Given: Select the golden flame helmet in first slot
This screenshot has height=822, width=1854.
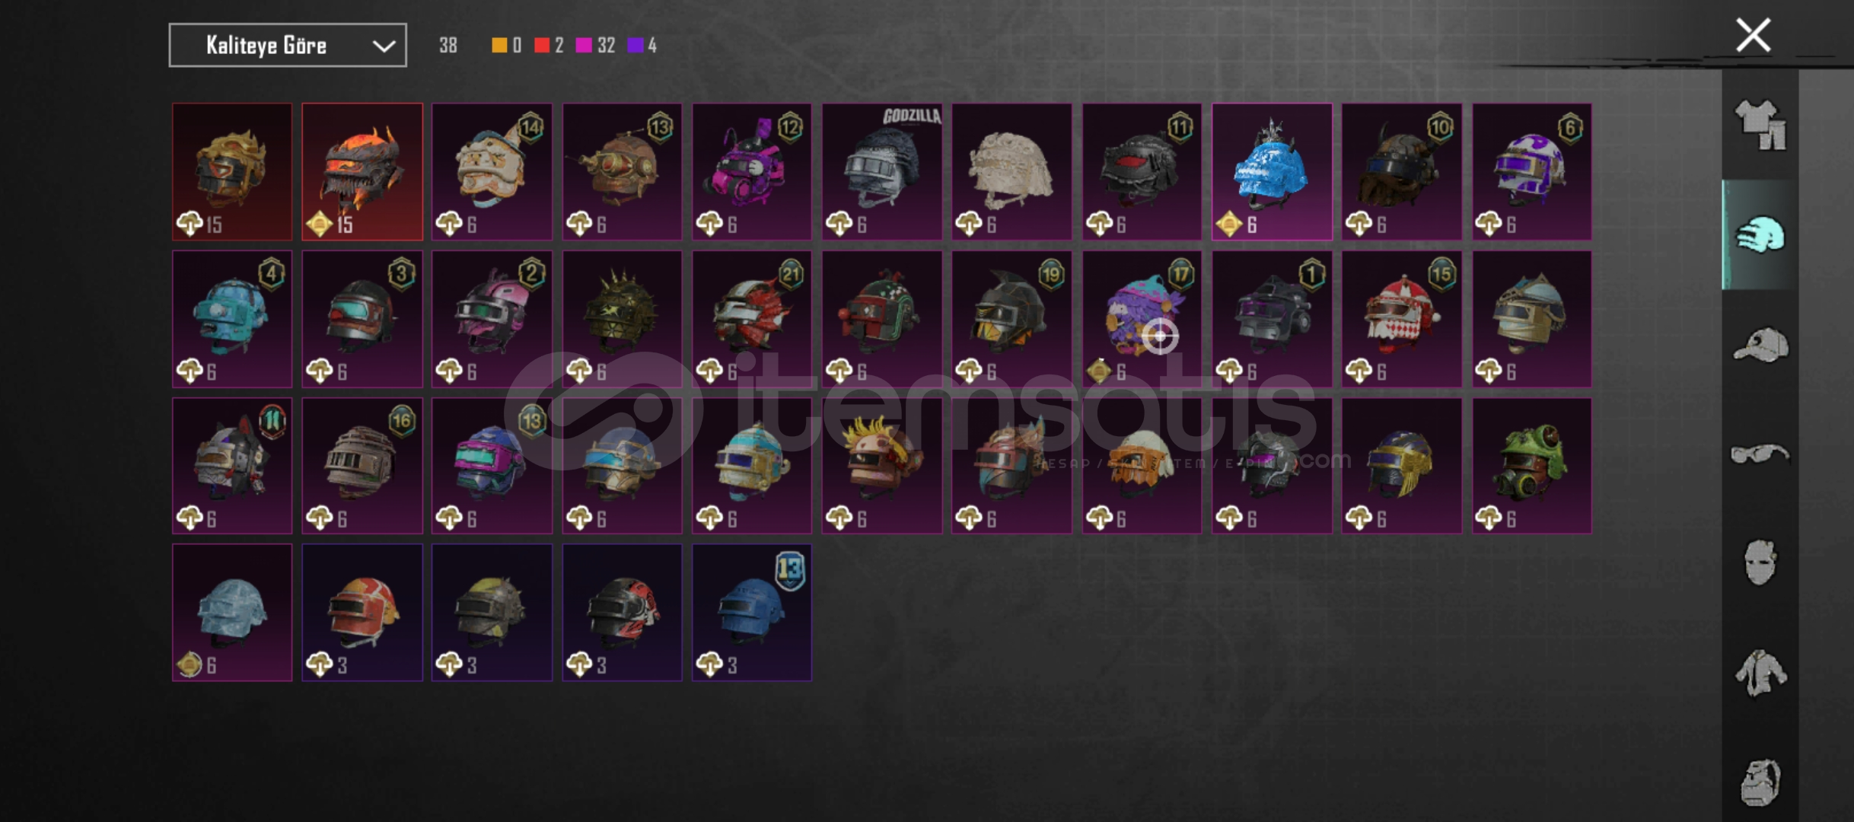Looking at the screenshot, I should (x=232, y=172).
